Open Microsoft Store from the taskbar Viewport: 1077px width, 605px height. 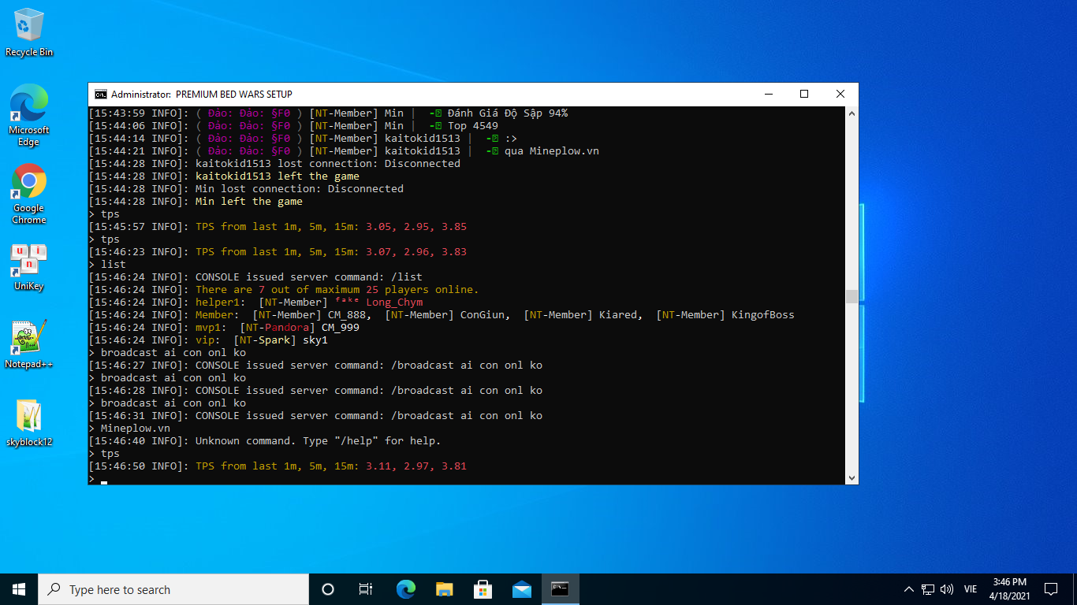tap(483, 589)
